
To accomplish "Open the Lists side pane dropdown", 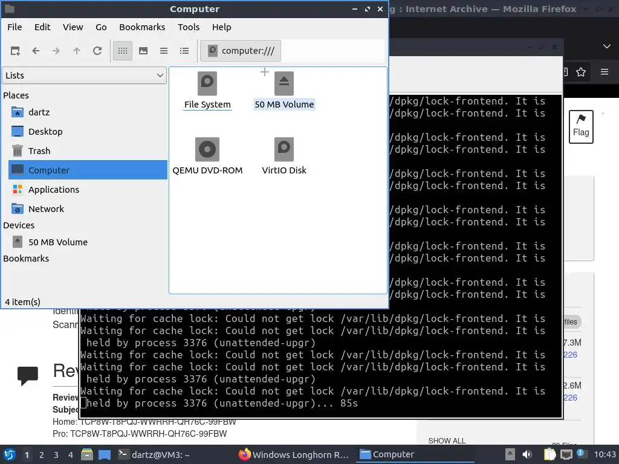I will pyautogui.click(x=85, y=76).
